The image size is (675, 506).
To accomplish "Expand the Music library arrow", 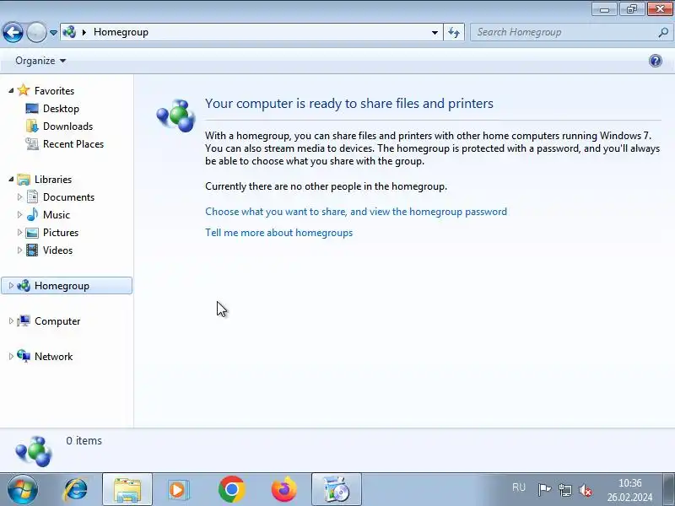I will point(19,214).
